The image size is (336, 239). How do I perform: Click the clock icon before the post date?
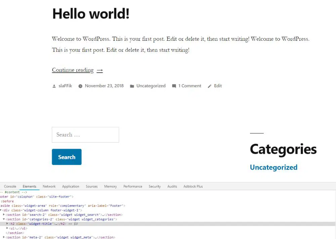pyautogui.click(x=80, y=86)
